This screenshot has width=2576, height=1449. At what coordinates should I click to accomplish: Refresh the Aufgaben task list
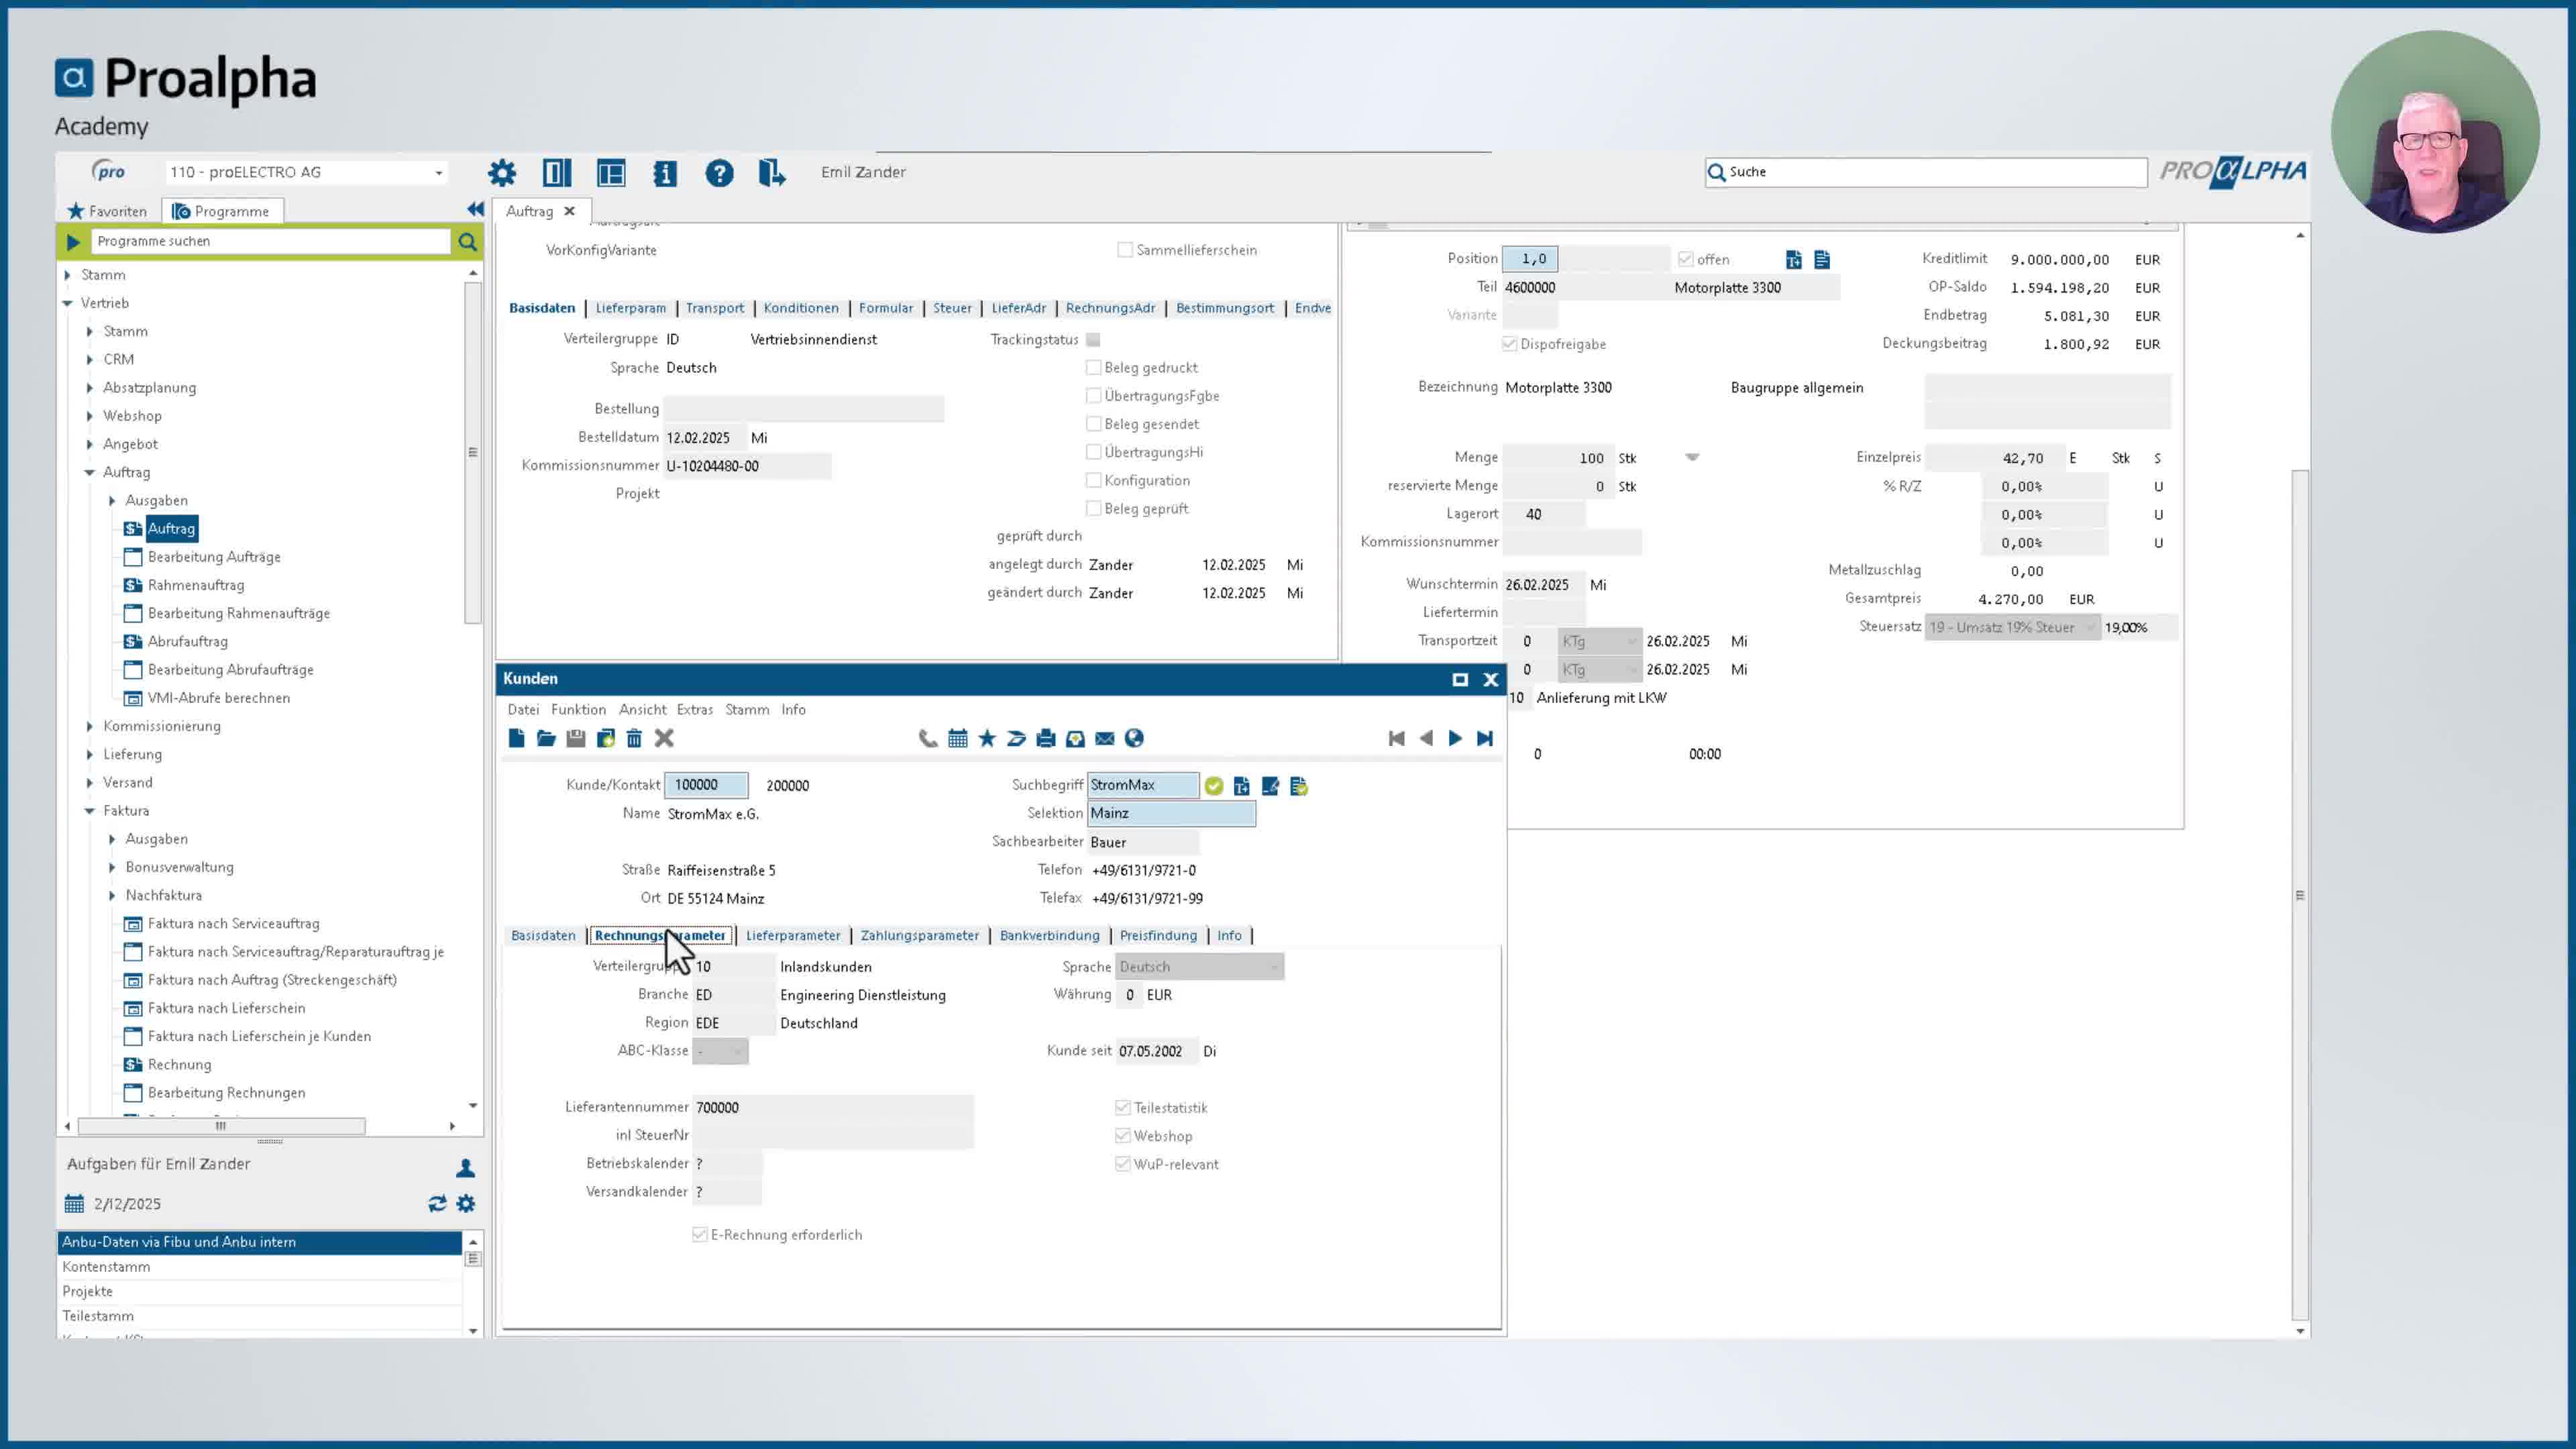pyautogui.click(x=437, y=1204)
